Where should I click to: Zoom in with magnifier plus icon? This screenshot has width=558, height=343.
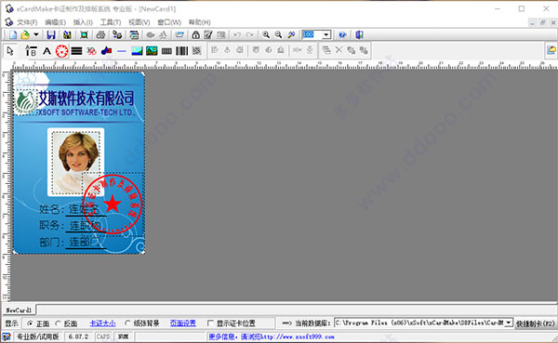[266, 34]
